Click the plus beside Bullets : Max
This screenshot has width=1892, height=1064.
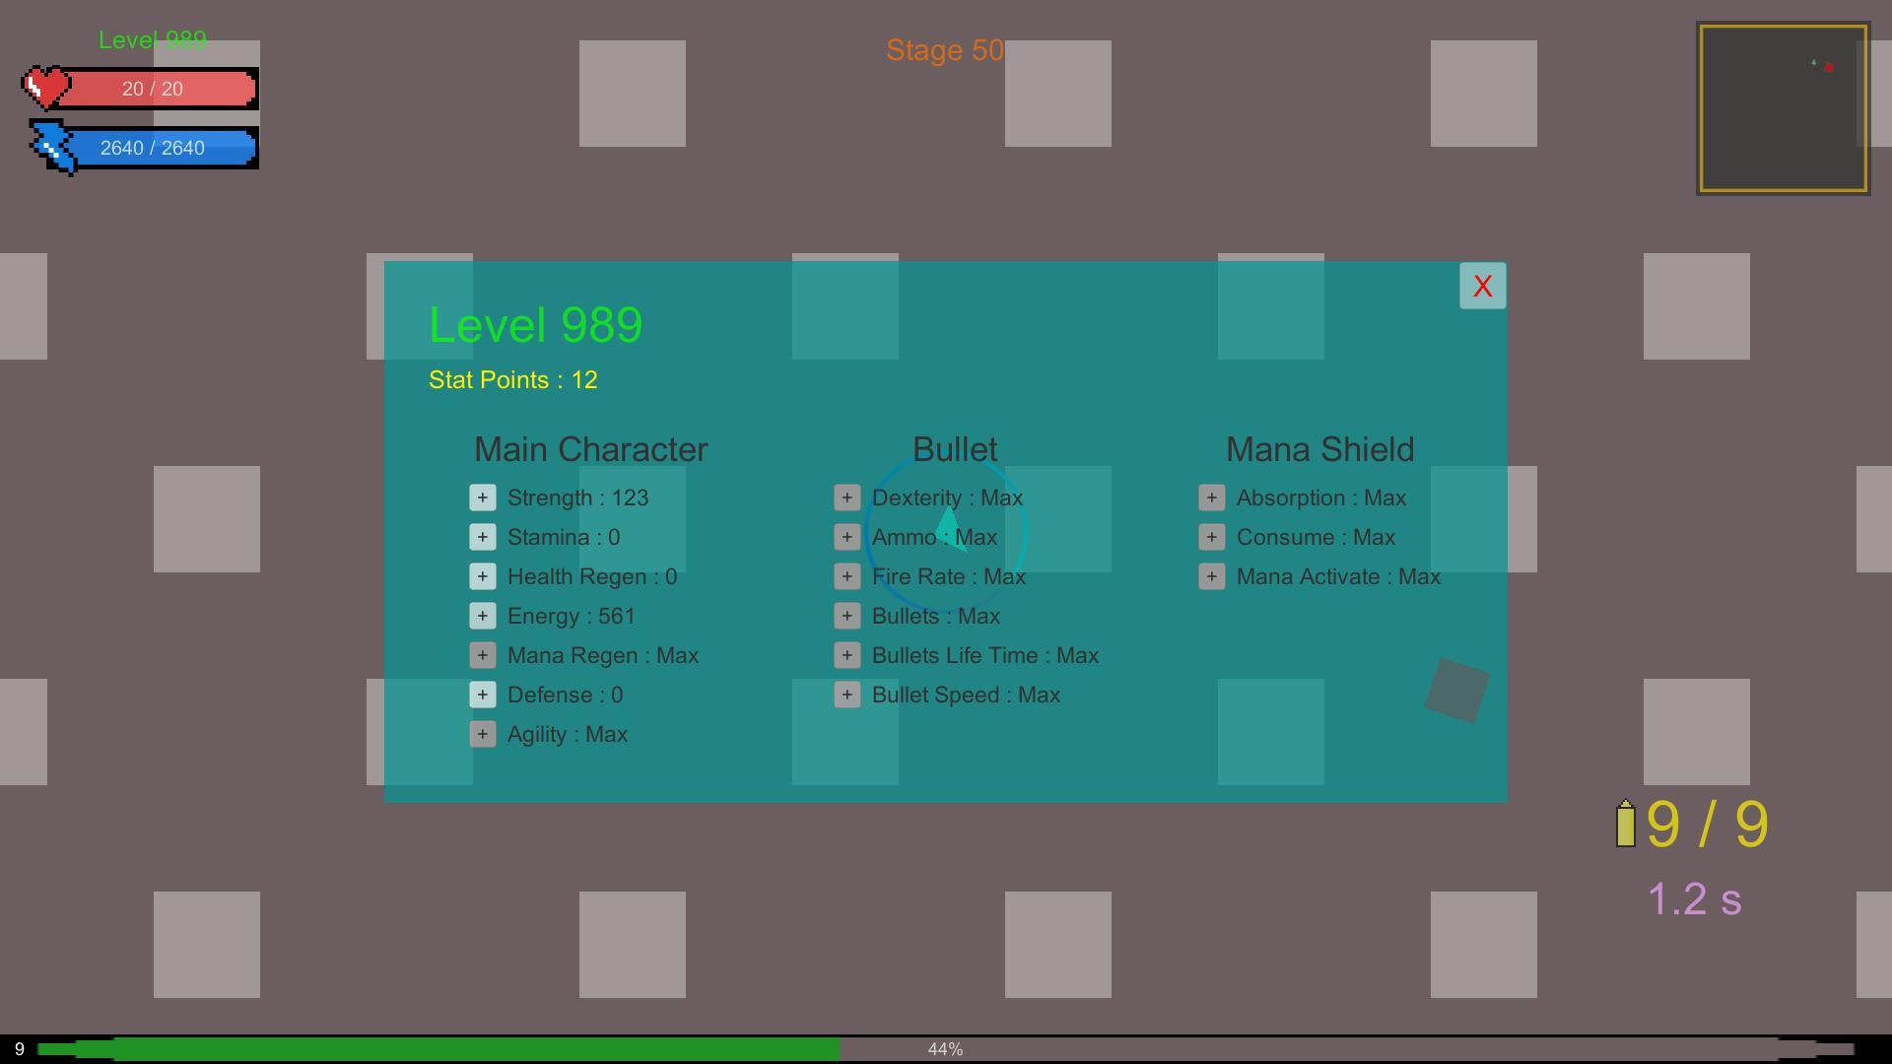pyautogui.click(x=847, y=616)
